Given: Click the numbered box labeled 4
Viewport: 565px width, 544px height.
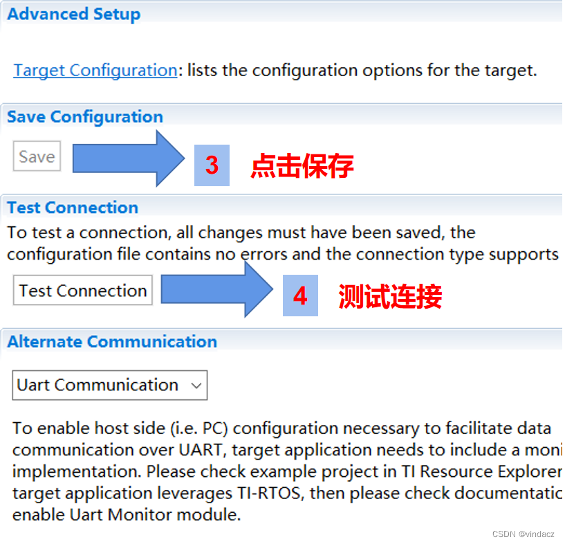Looking at the screenshot, I should click(x=301, y=296).
